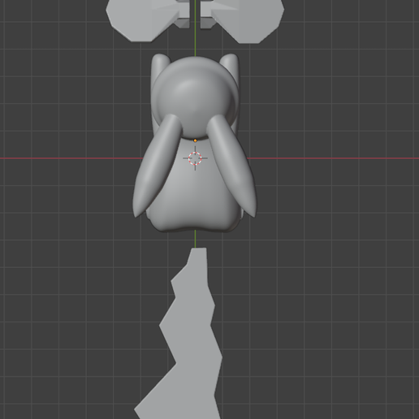This screenshot has width=419, height=419.
Task: Click red X axis line left of character
Action: pos(71,158)
